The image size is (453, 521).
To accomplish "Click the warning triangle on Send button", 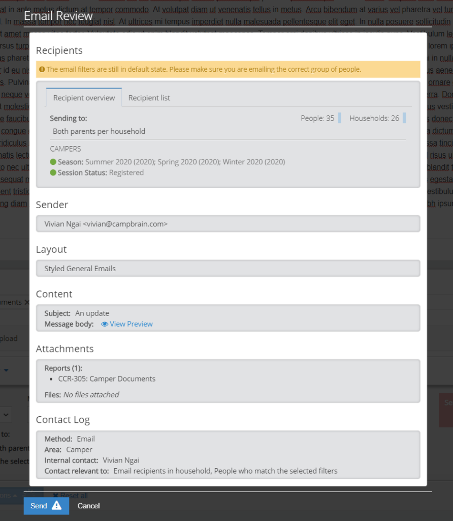I will (x=56, y=506).
